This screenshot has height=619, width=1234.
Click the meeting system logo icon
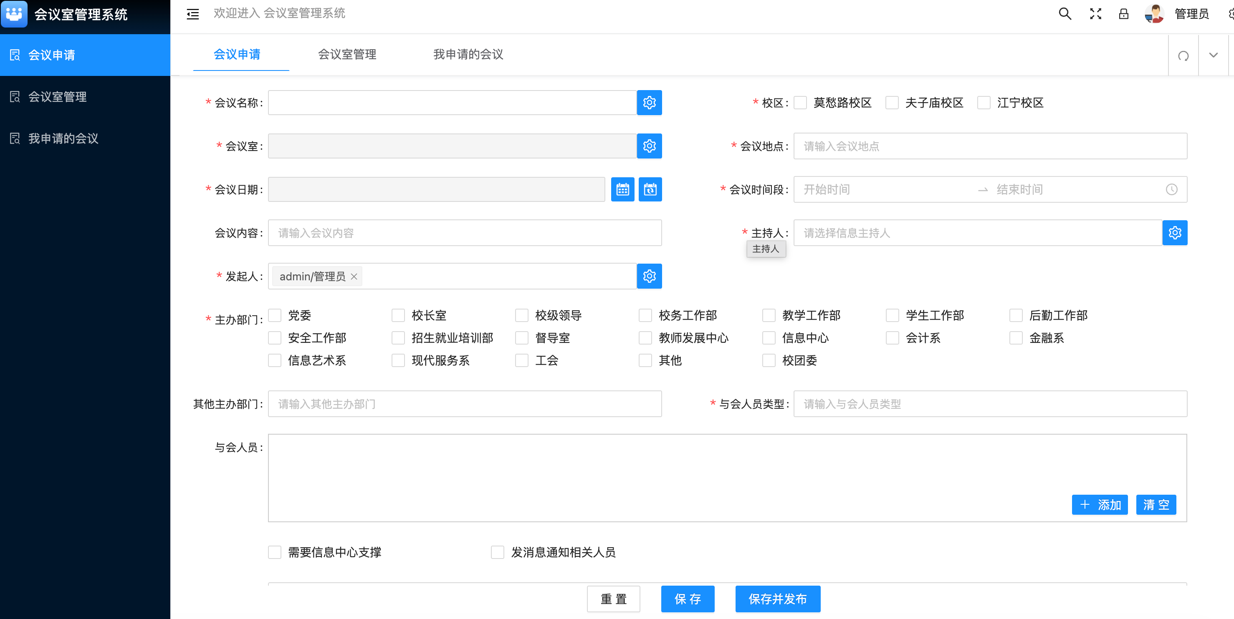(x=14, y=14)
